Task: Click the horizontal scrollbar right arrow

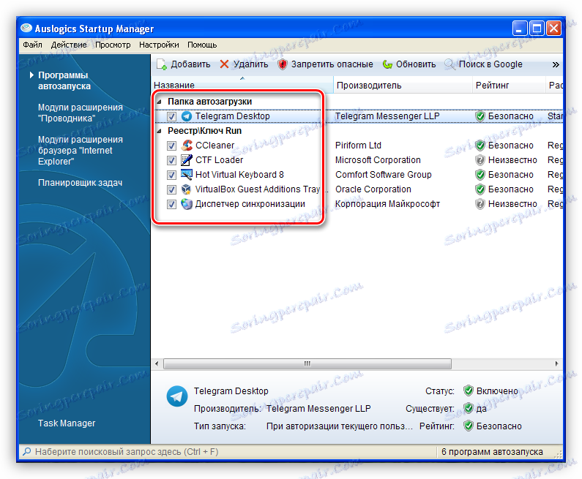Action: point(556,363)
